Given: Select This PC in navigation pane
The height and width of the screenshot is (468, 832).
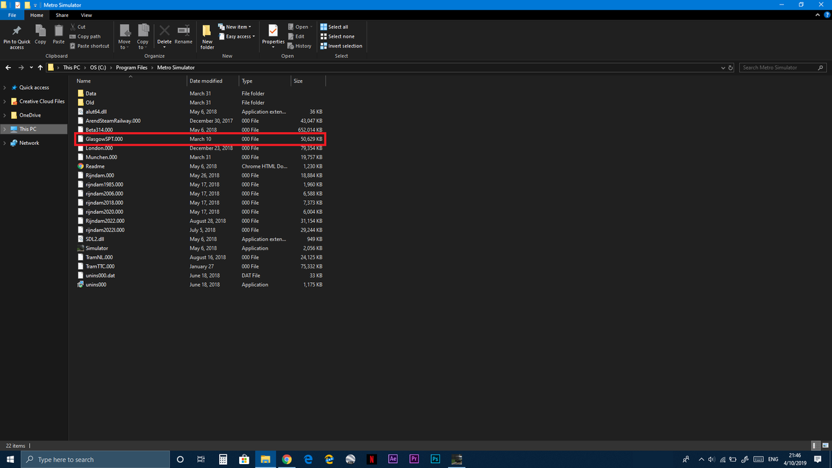Looking at the screenshot, I should pyautogui.click(x=34, y=129).
